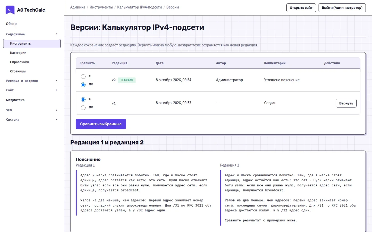Open the Инструменты sidebar item
This screenshot has width=372, height=232.
point(32,43)
